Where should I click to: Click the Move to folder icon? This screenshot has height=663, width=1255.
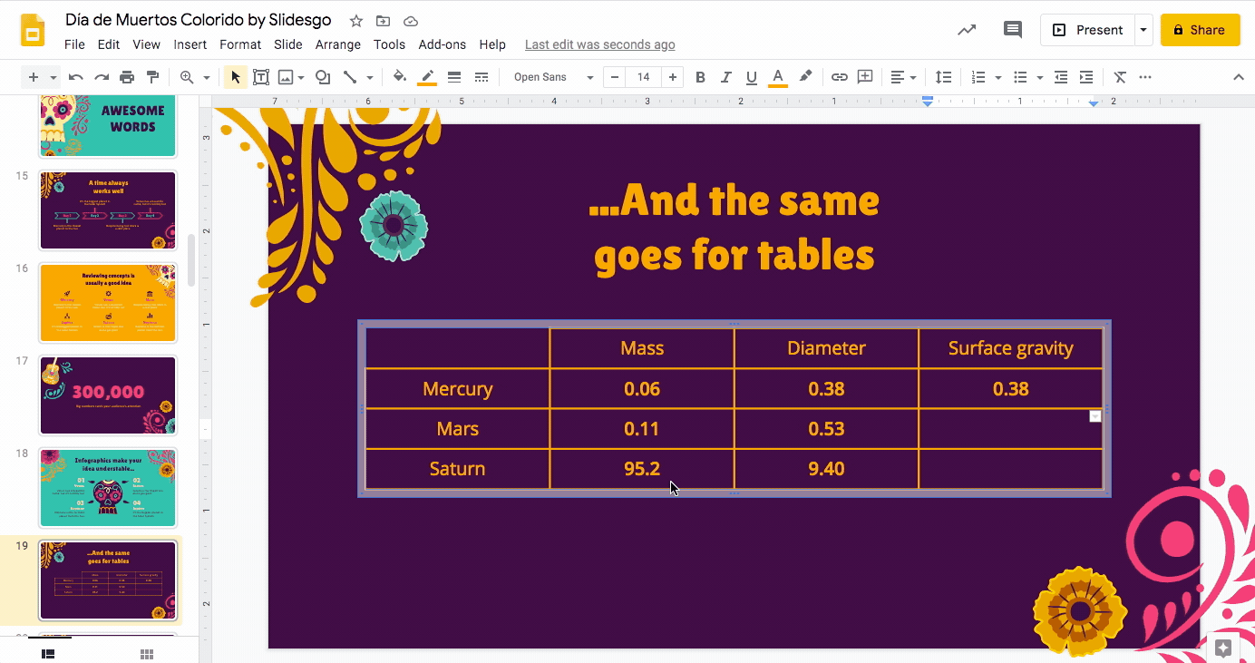(x=384, y=21)
